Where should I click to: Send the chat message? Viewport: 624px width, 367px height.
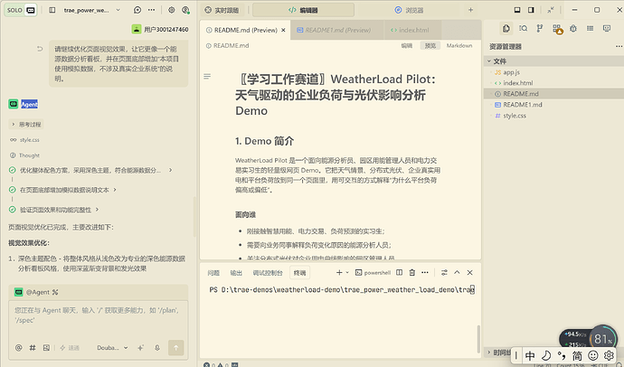(176, 347)
